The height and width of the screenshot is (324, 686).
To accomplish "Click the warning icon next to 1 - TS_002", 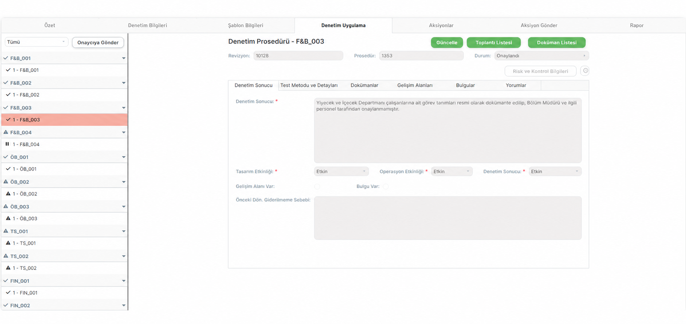I will click(x=8, y=268).
